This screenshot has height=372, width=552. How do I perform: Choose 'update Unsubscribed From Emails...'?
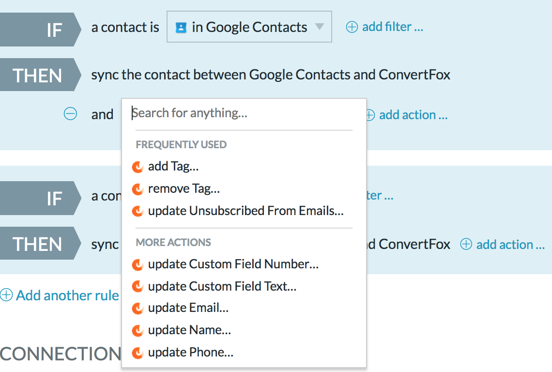click(245, 211)
